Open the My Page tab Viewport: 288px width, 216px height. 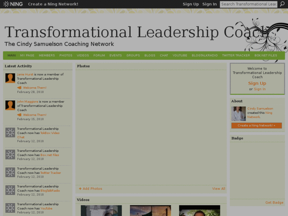(x=27, y=55)
